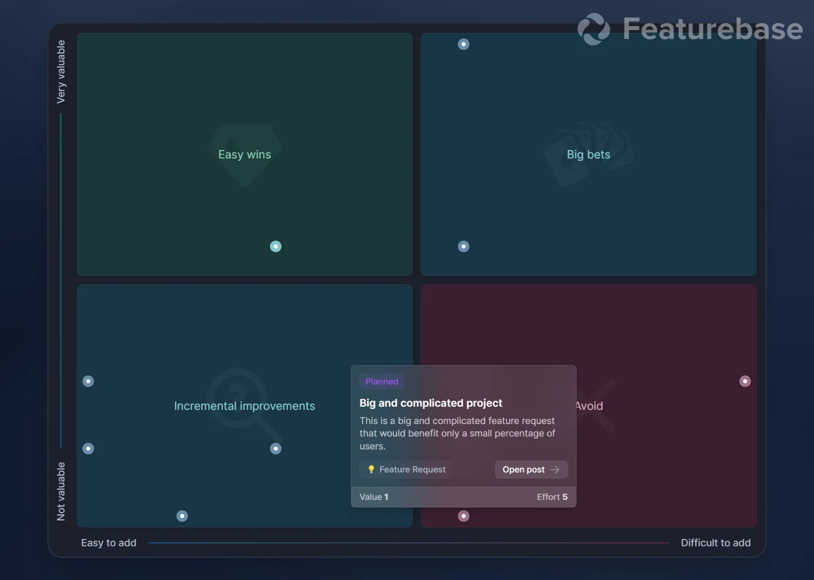Click the bottom dot in the Avoid quadrant
This screenshot has height=580, width=814.
coord(464,516)
